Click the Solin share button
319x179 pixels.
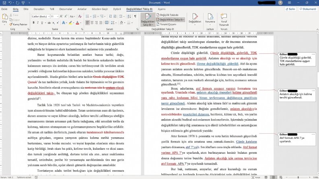[x=290, y=9]
